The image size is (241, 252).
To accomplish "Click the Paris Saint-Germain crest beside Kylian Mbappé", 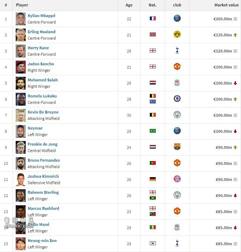I will point(177,18).
